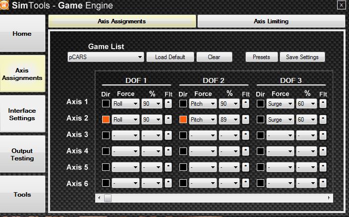Viewport: 349px width, 217px height.
Task: Open Interface Settings in the sidebar
Action: pyautogui.click(x=22, y=114)
